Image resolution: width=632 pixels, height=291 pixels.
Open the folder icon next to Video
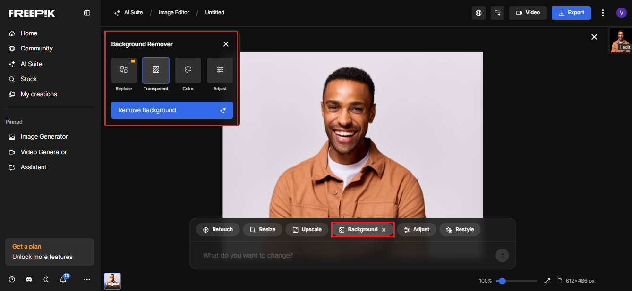click(x=497, y=13)
